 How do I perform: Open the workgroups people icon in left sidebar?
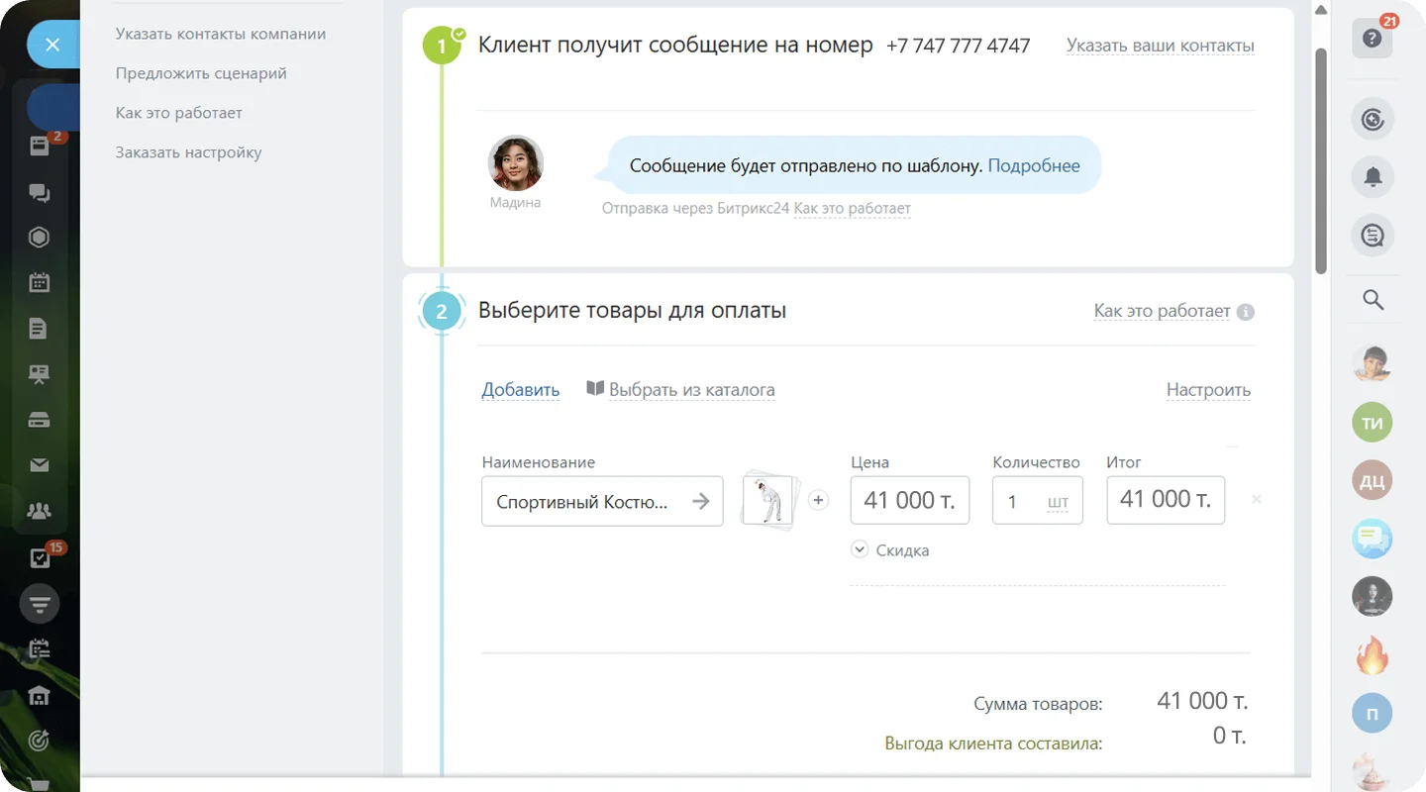40,511
